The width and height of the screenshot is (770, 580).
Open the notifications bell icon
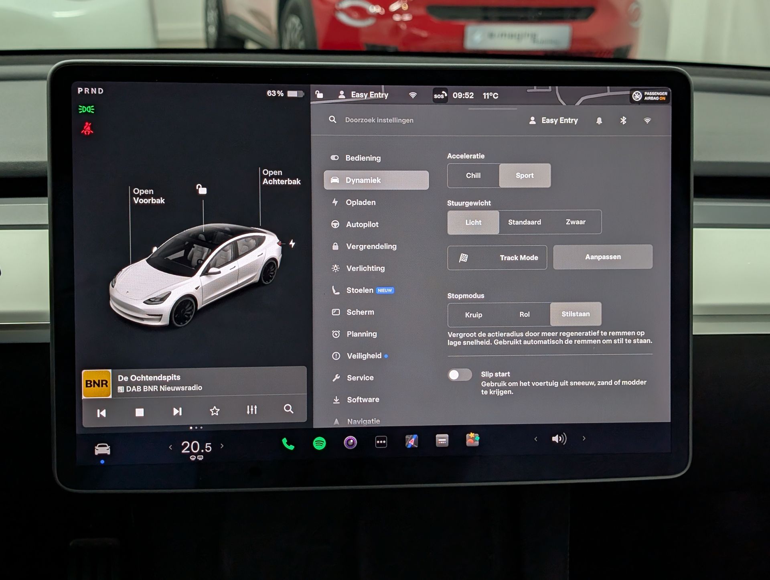click(x=599, y=121)
